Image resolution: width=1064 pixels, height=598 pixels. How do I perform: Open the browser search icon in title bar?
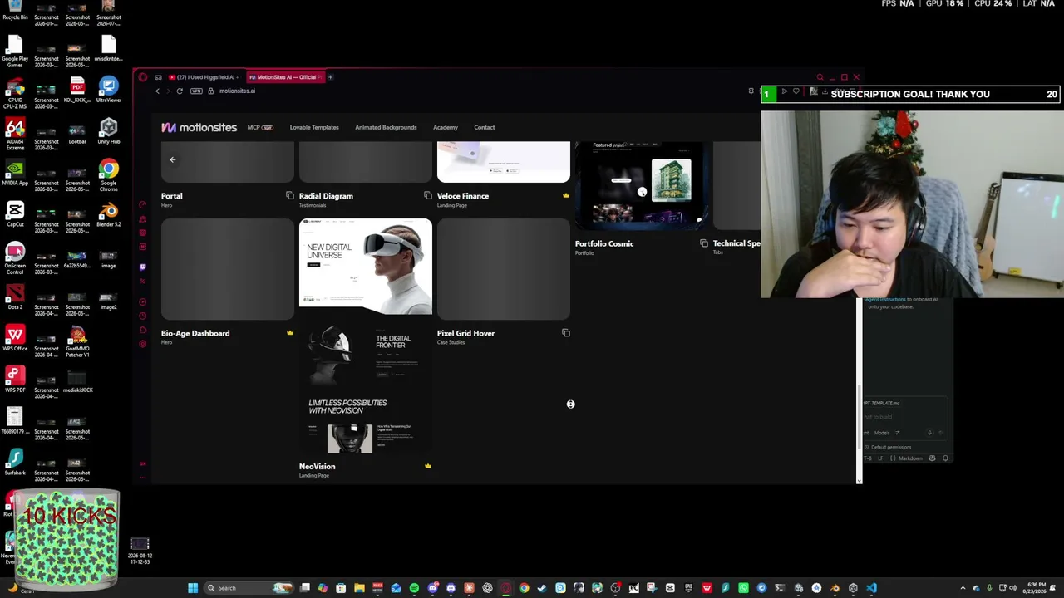(x=820, y=77)
